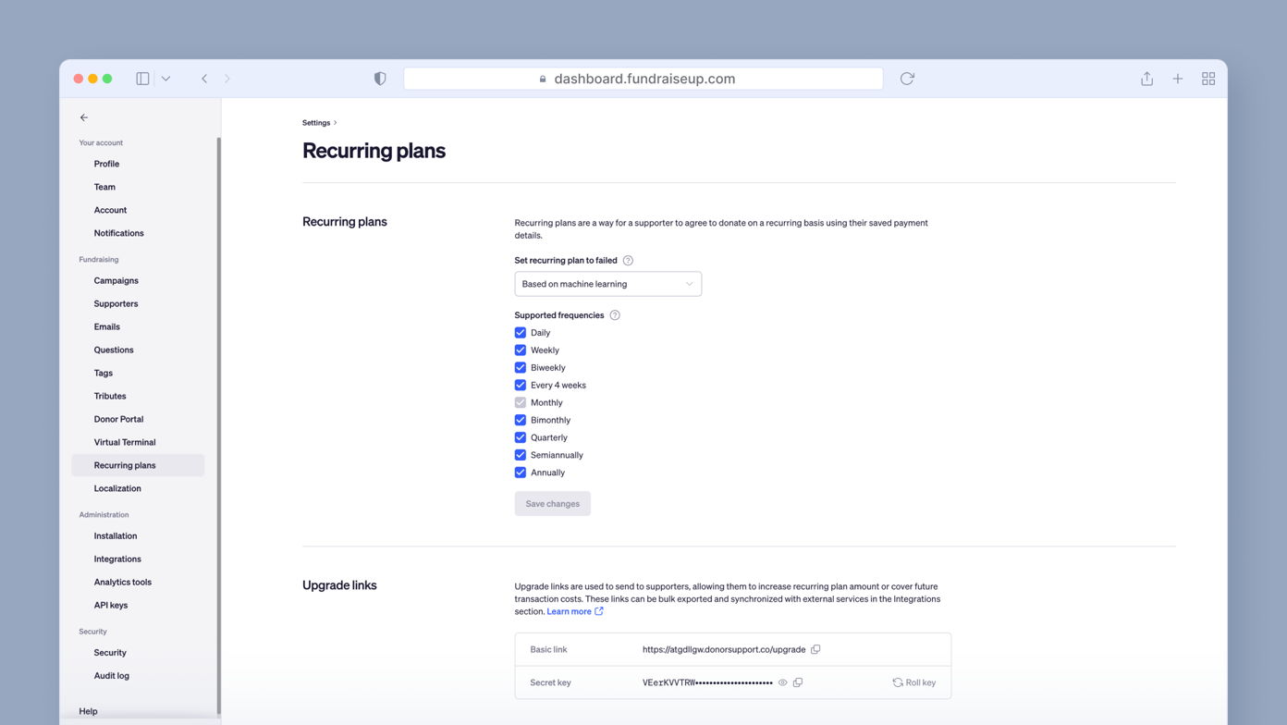
Task: Uncheck the Bimonthly frequency checkbox
Action: (521, 420)
